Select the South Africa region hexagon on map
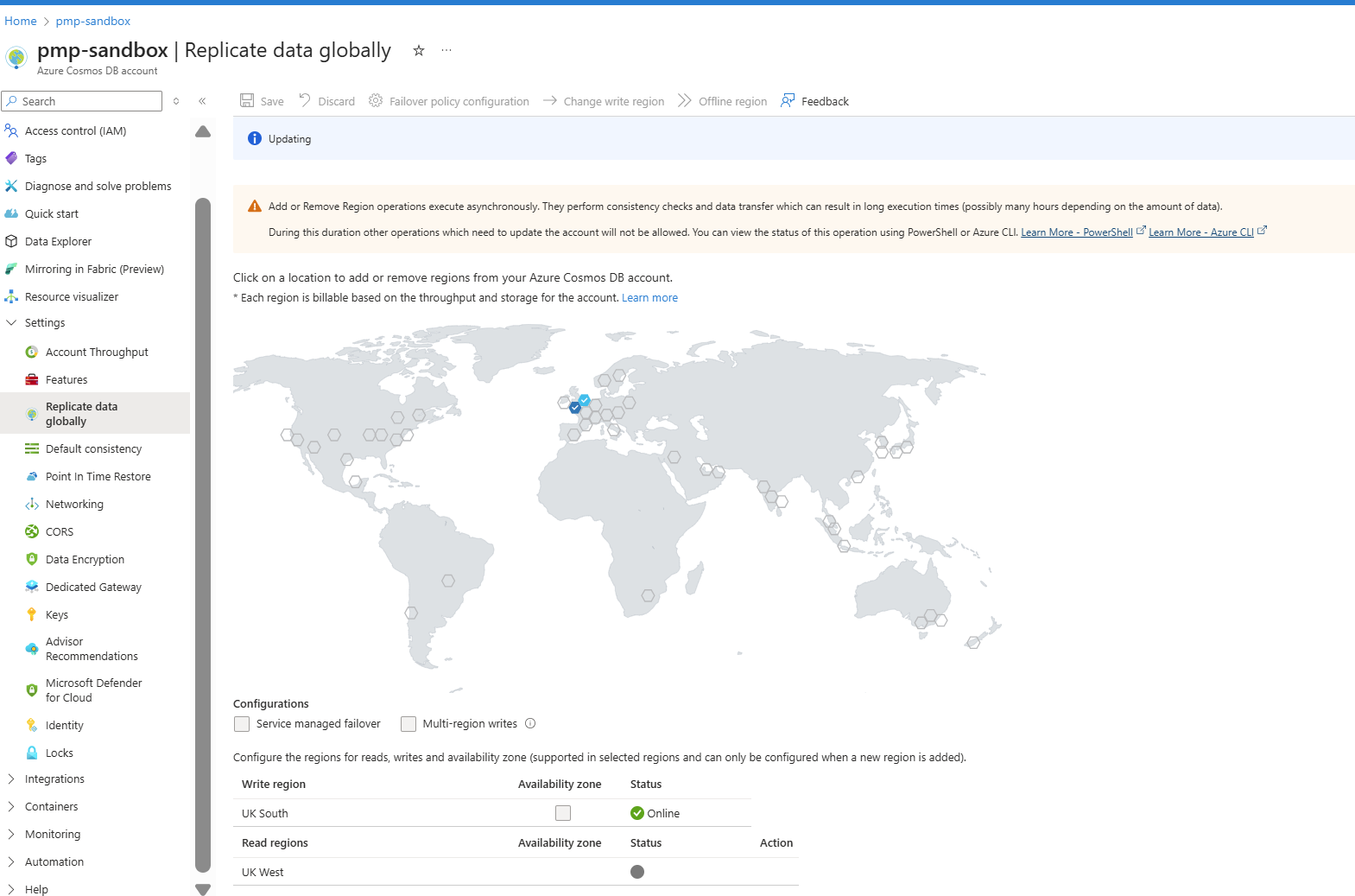This screenshot has width=1355, height=896. pos(648,595)
